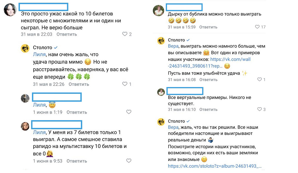298x173 pixels.
Task: Click 'Вера' mention in the 16:08 Столото reply
Action: pyautogui.click(x=173, y=46)
